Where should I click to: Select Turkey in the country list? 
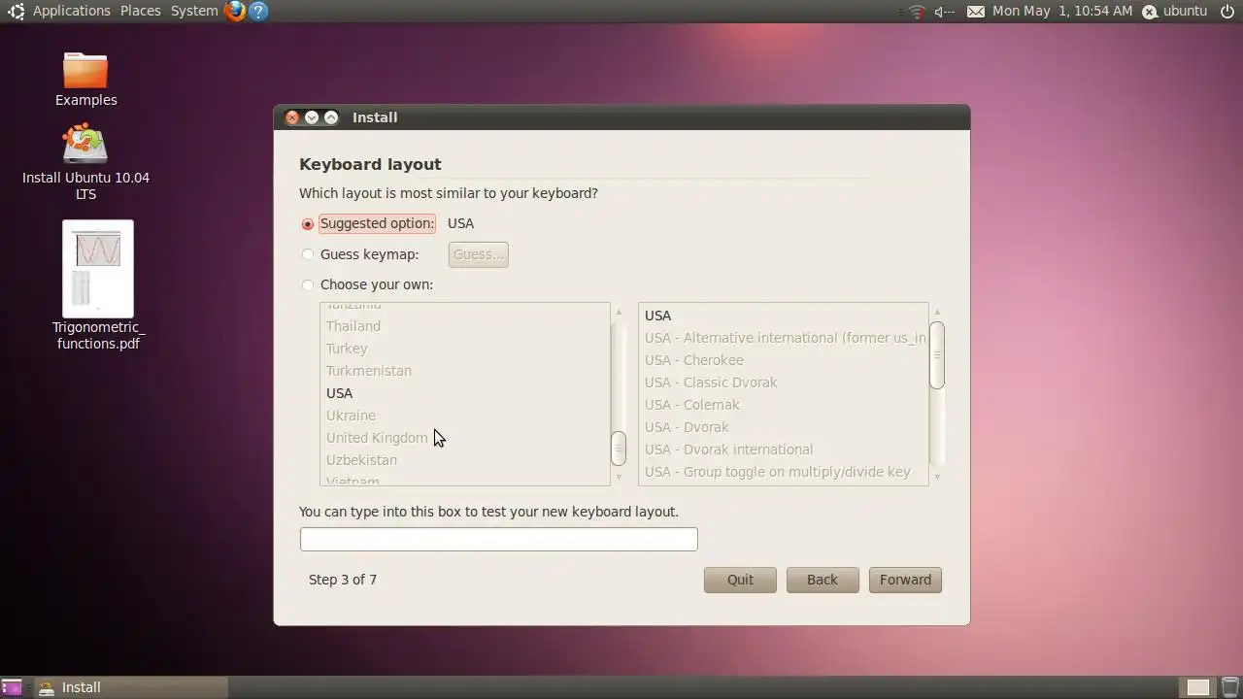[x=465, y=349]
